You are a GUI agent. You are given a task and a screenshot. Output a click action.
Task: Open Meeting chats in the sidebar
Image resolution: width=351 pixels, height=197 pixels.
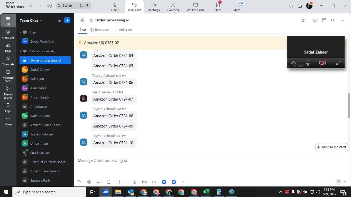click(x=8, y=76)
